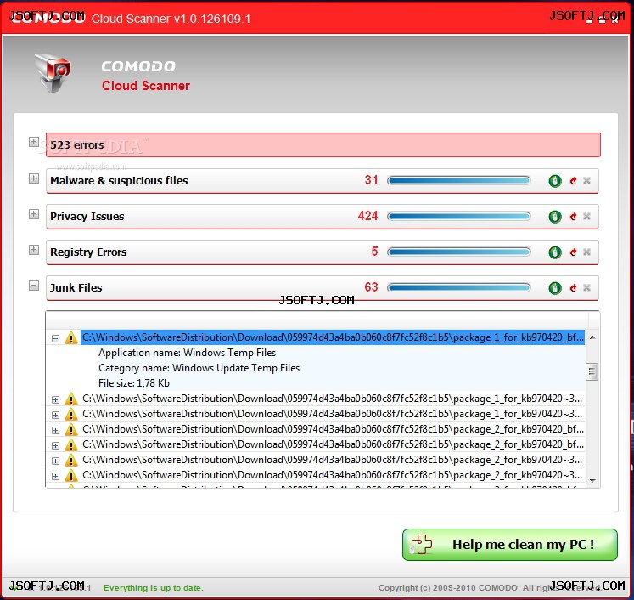This screenshot has height=600, width=634.
Task: Select the Malware & suspicious files header
Action: click(323, 181)
